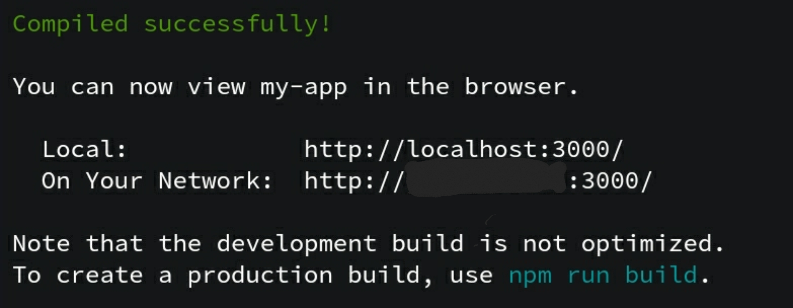This screenshot has height=308, width=793.
Task: Click the http:// prefix of the network URL
Action: [354, 181]
